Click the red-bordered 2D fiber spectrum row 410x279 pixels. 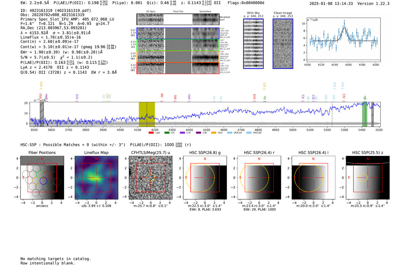click(178, 68)
